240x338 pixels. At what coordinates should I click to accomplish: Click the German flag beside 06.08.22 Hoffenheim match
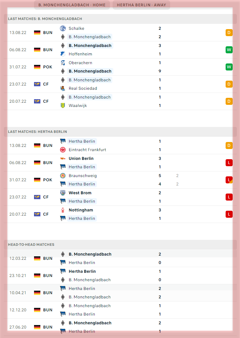click(x=37, y=50)
